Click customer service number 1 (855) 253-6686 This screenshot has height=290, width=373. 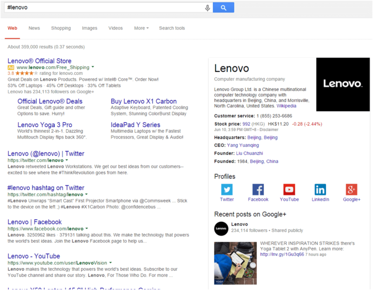pos(274,116)
